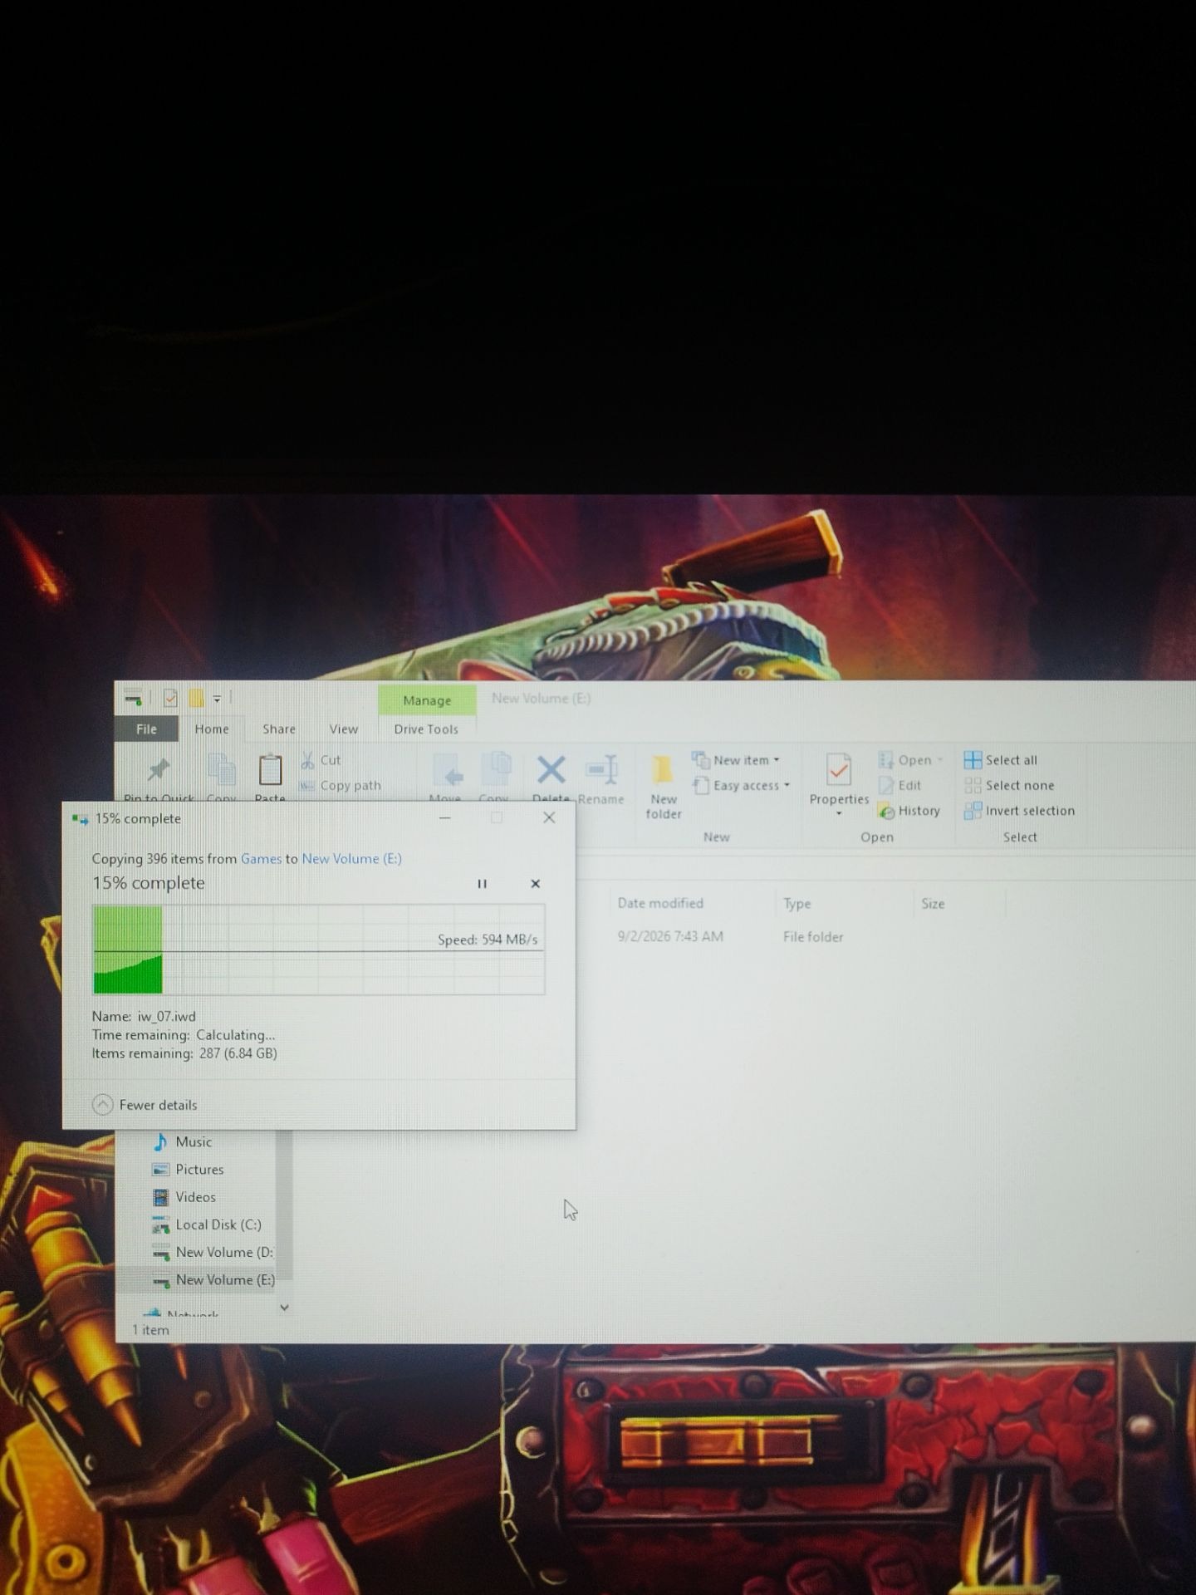Switch to the View ribbon tab

pyautogui.click(x=344, y=729)
